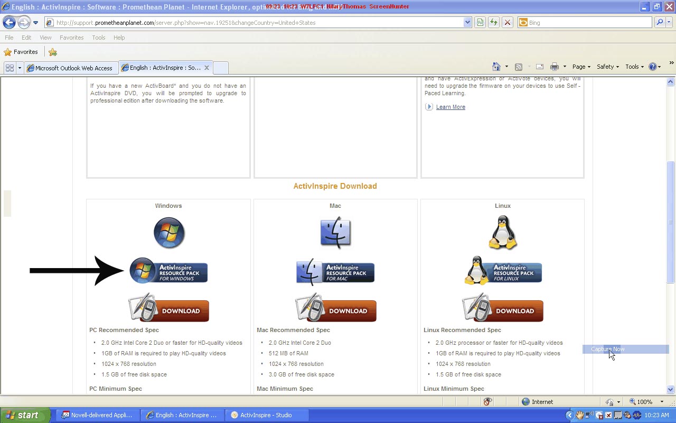The height and width of the screenshot is (423, 676).
Task: Click the hand icon in the system tray
Action: tap(579, 415)
